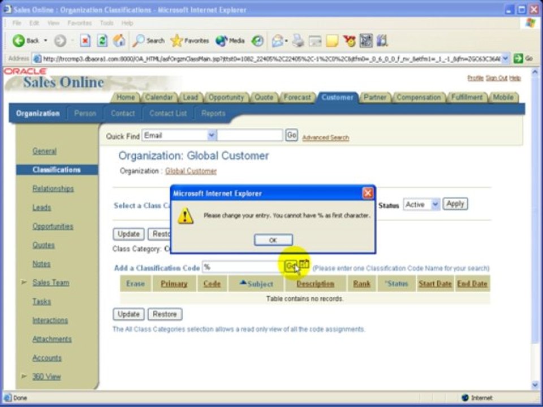The height and width of the screenshot is (407, 543).
Task: Open the Help menu
Action: (x=127, y=23)
